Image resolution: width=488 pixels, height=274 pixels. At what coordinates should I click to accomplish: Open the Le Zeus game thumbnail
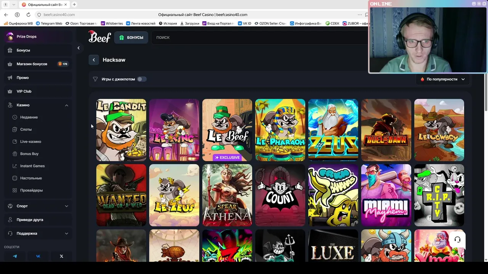[x=174, y=195]
